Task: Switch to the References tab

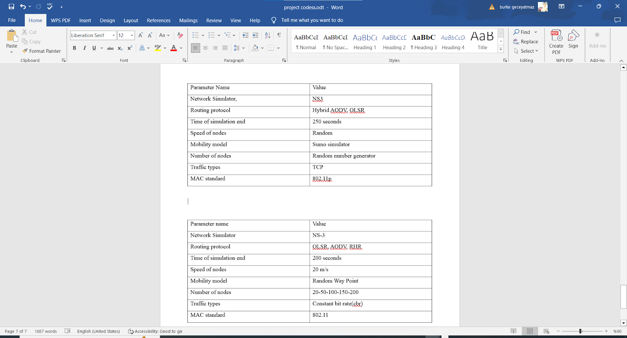Action: 159,20
